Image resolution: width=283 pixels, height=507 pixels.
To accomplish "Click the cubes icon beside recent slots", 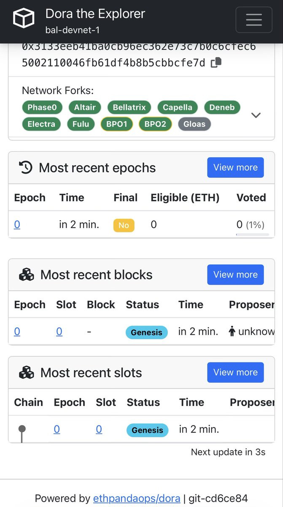I will point(27,373).
